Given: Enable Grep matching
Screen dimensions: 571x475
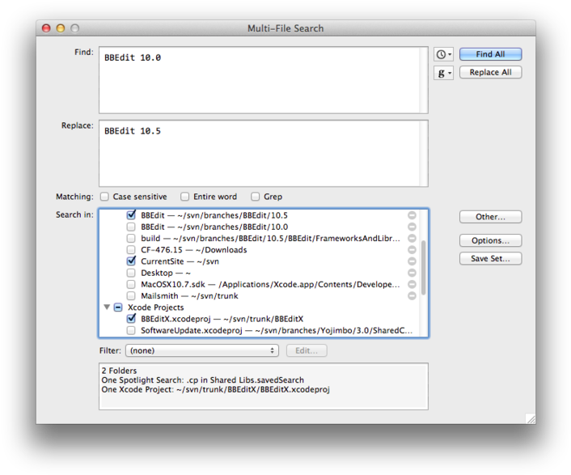Looking at the screenshot, I should coord(256,197).
